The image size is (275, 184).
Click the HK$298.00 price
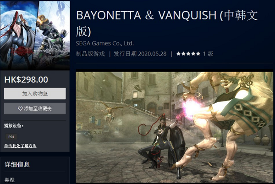[x=26, y=79]
